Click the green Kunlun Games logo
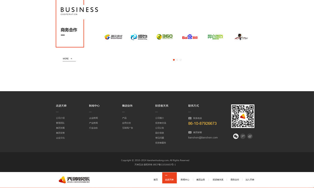This screenshot has width=314, height=188. coord(215,37)
